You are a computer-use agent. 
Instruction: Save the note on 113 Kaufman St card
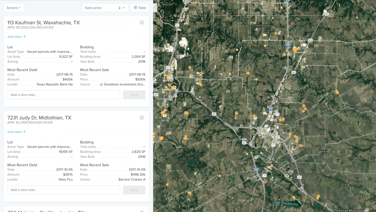[134, 95]
